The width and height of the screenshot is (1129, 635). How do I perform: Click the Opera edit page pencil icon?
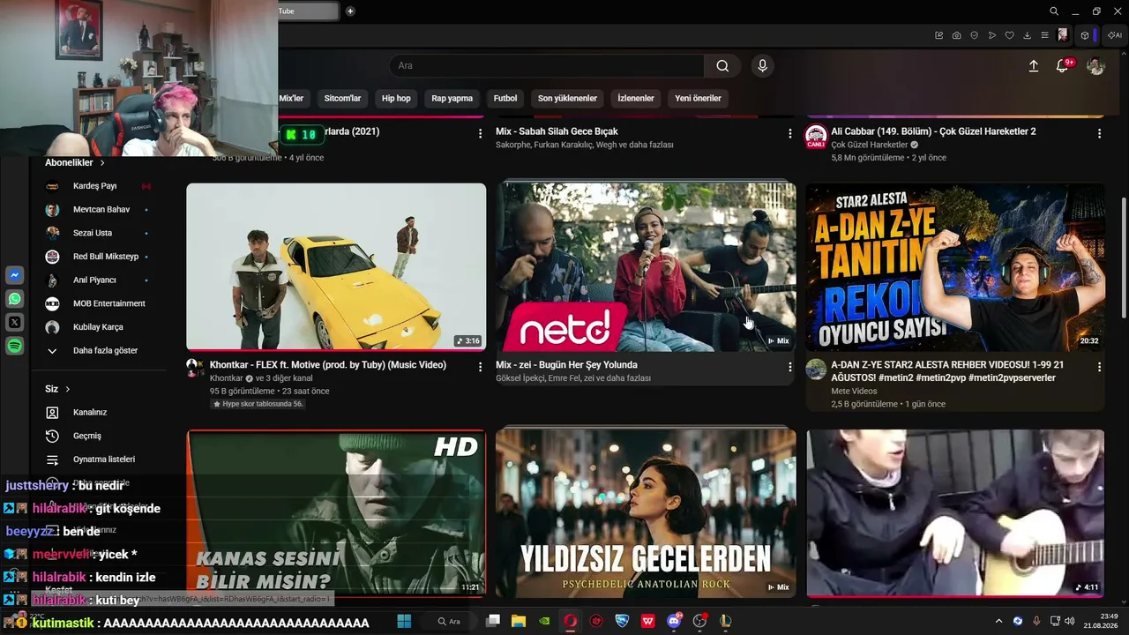(x=939, y=35)
